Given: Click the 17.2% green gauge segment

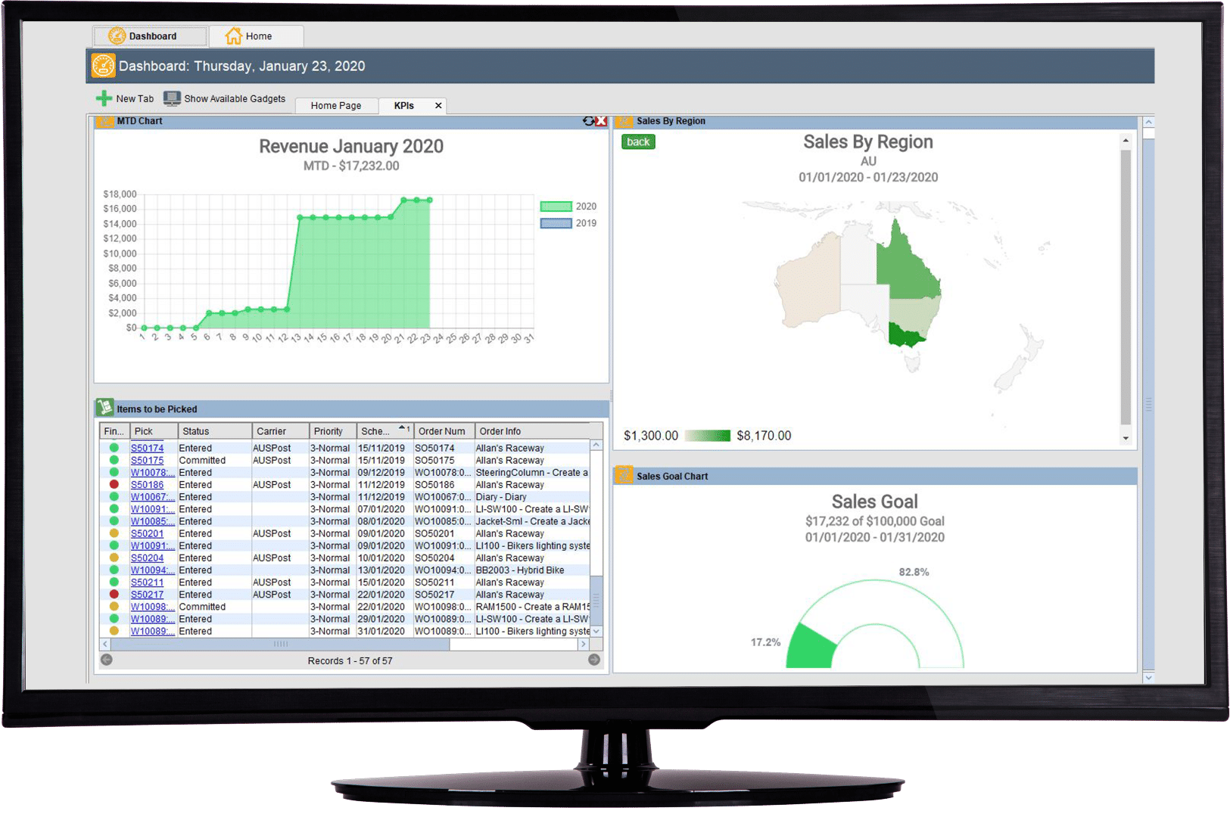Looking at the screenshot, I should pos(811,648).
